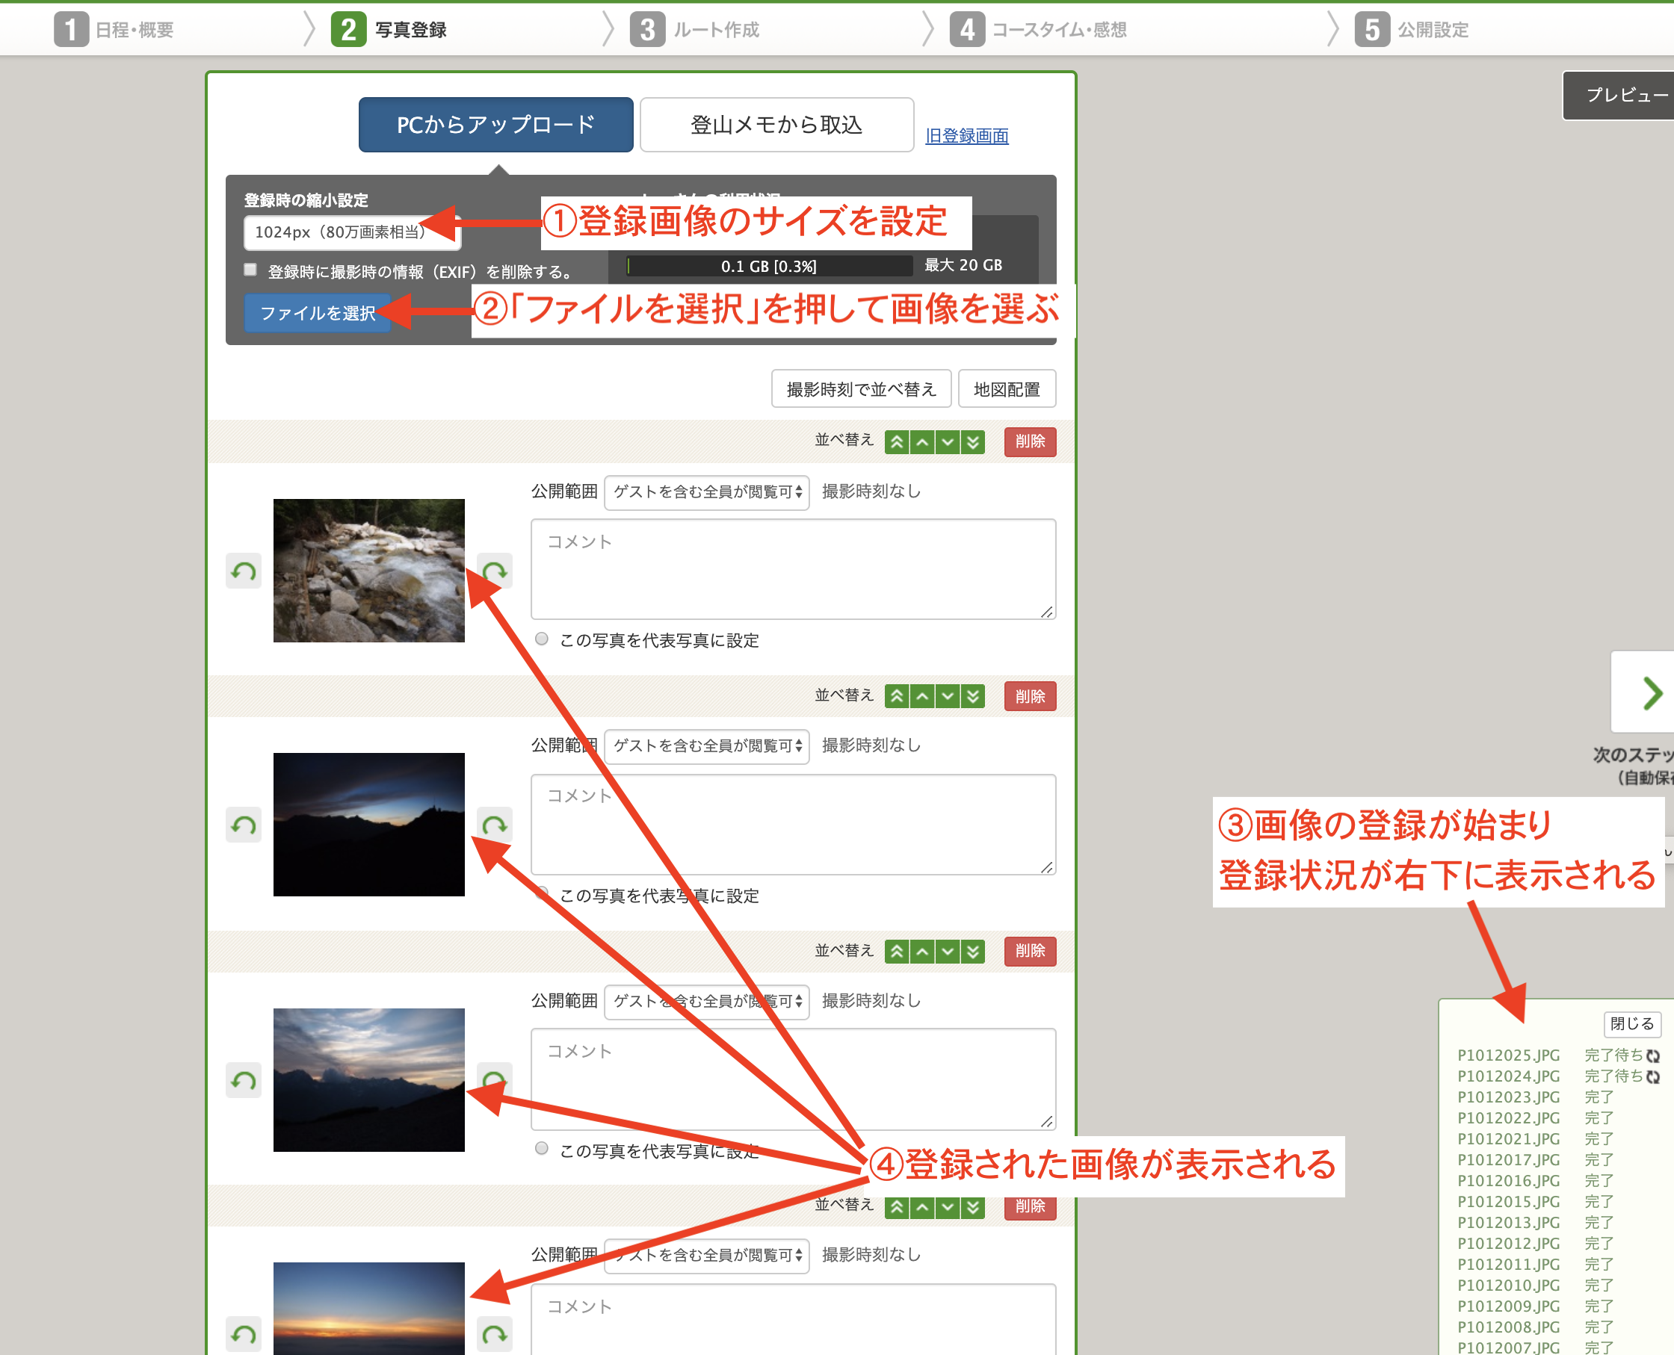Go to step 4 コースタイム・感想
The height and width of the screenshot is (1355, 1674).
pyautogui.click(x=1039, y=30)
